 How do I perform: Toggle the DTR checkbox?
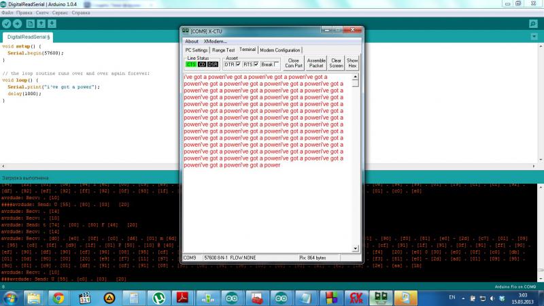click(238, 64)
